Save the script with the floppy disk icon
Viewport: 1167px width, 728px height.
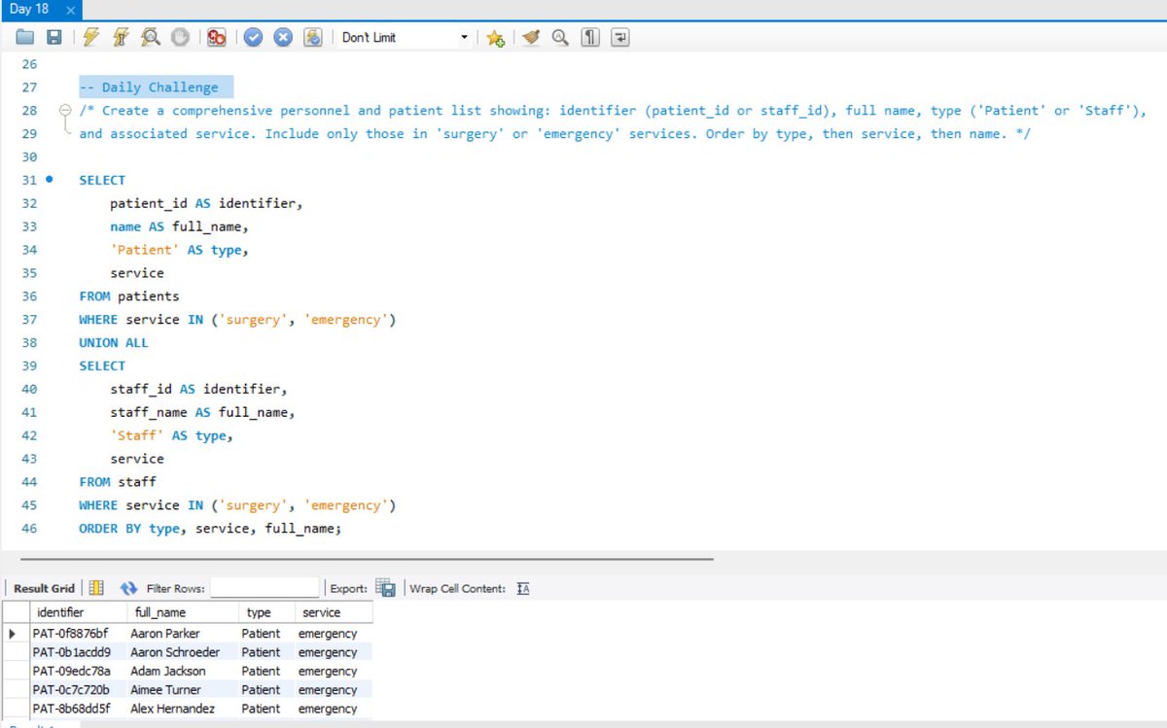[54, 38]
